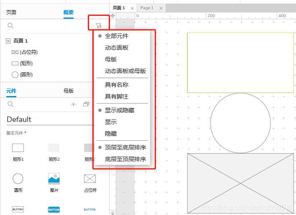Close the 页面 1 tab
296x215 pixels.
[x=133, y=8]
